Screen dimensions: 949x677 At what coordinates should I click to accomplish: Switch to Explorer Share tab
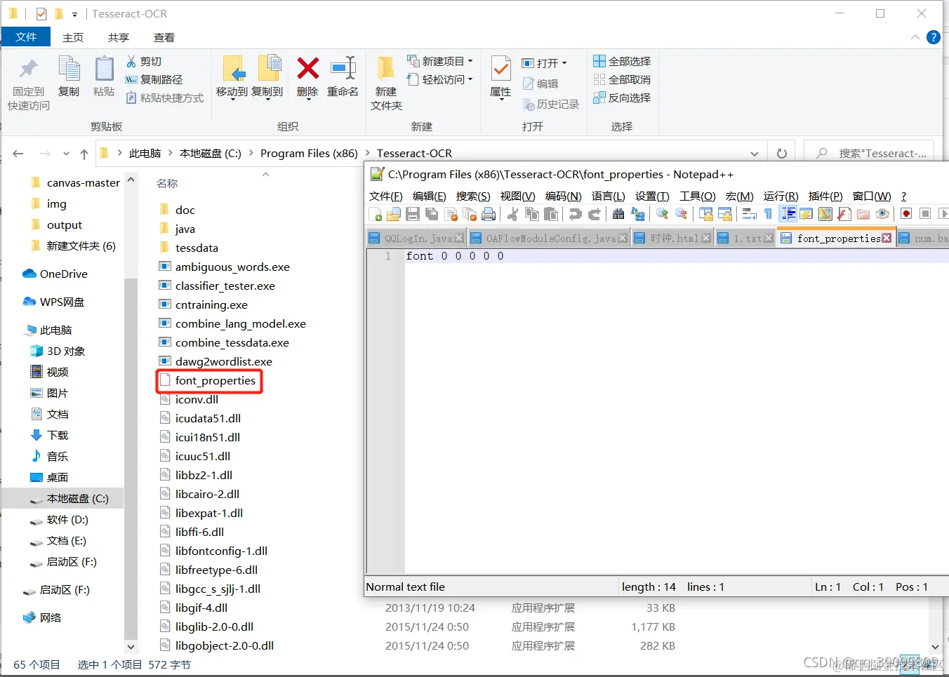tap(119, 37)
